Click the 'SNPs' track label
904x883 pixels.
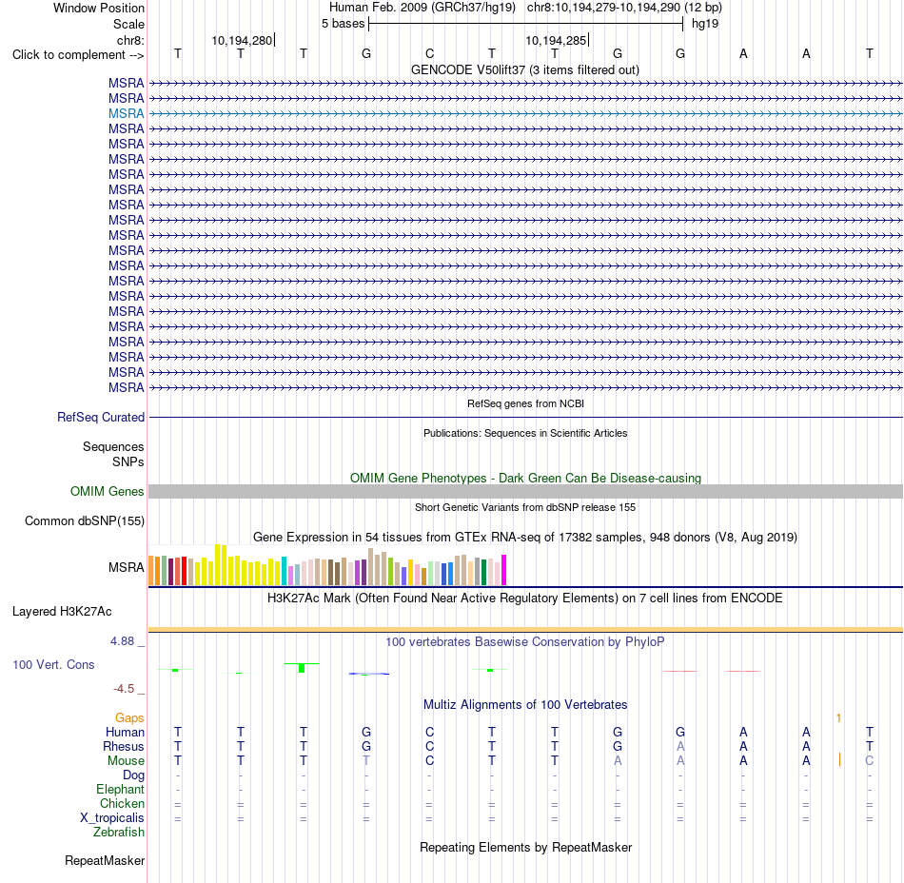point(128,461)
